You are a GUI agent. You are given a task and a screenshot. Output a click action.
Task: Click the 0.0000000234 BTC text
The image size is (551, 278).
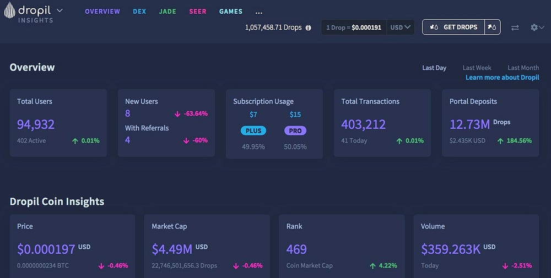[43, 265]
